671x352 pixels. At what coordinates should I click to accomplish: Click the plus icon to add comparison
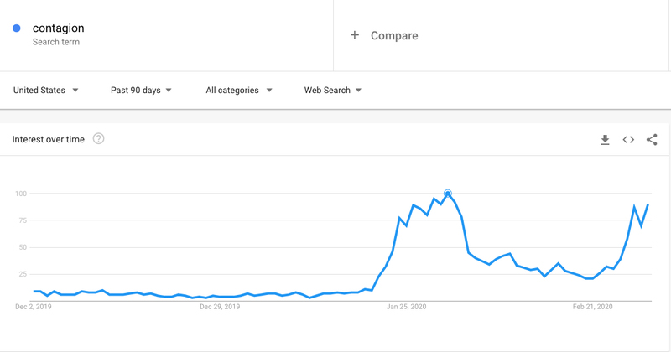pos(355,35)
